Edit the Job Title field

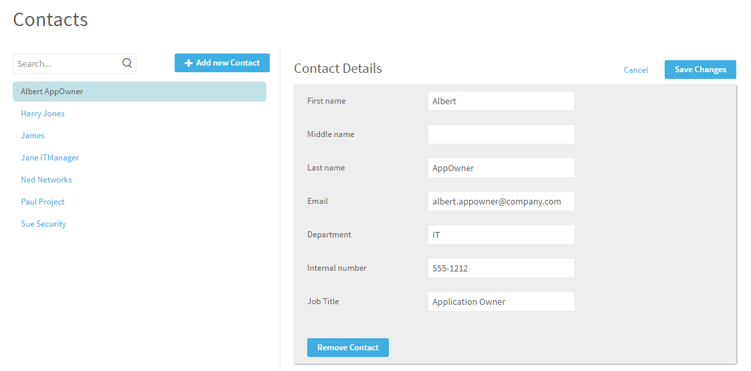pos(501,301)
